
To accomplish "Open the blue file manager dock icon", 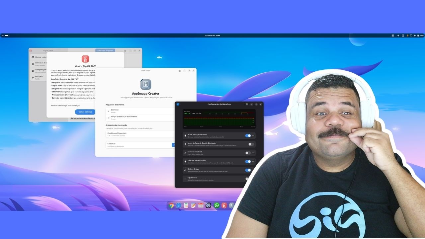I will 179,205.
